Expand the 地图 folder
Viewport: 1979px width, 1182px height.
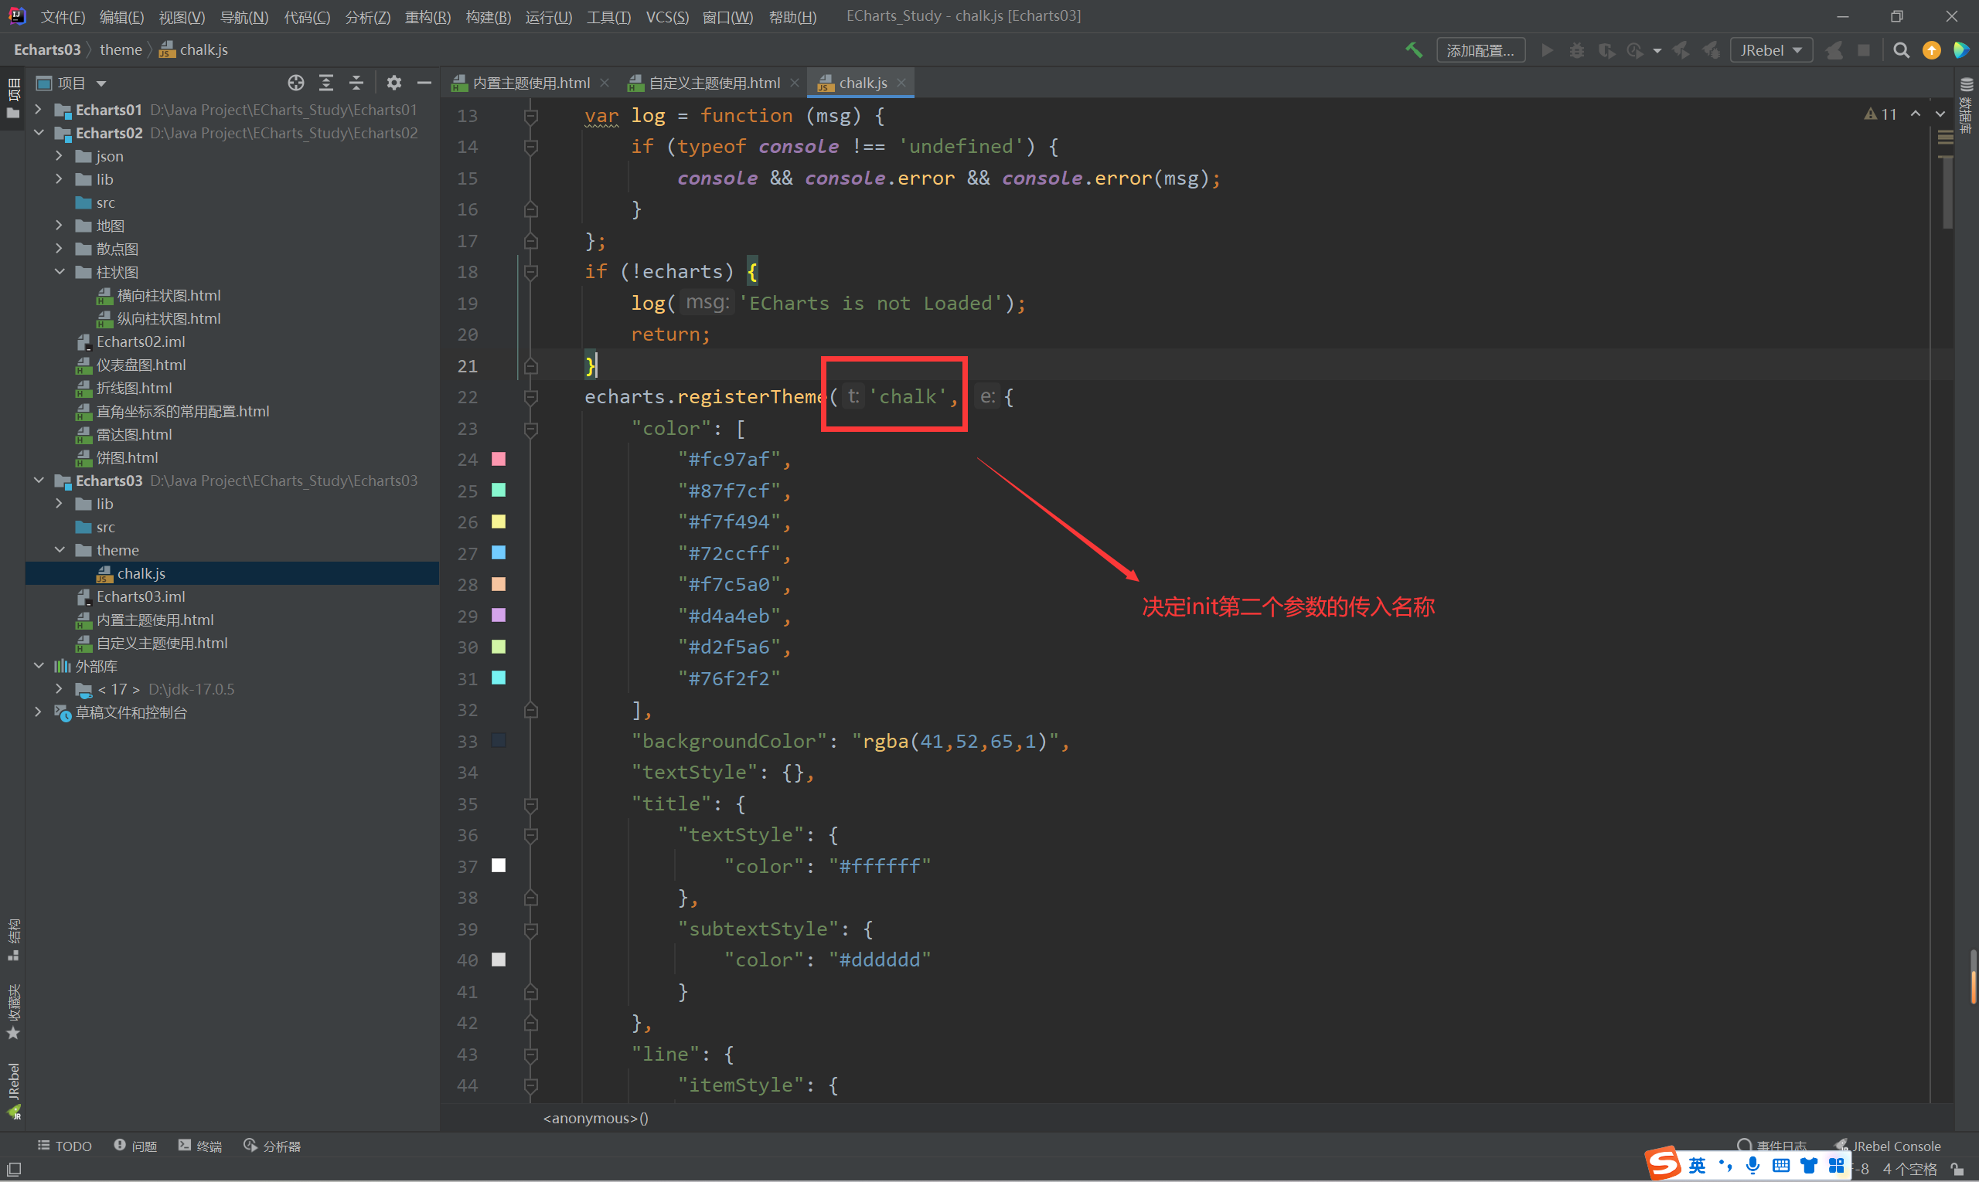tap(59, 226)
